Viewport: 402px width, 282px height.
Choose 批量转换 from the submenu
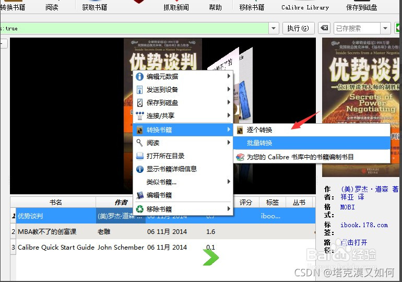point(312,143)
